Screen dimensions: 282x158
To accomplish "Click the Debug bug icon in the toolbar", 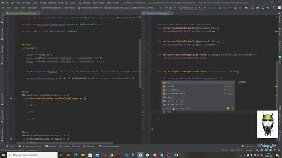I will pyautogui.click(x=220, y=8).
